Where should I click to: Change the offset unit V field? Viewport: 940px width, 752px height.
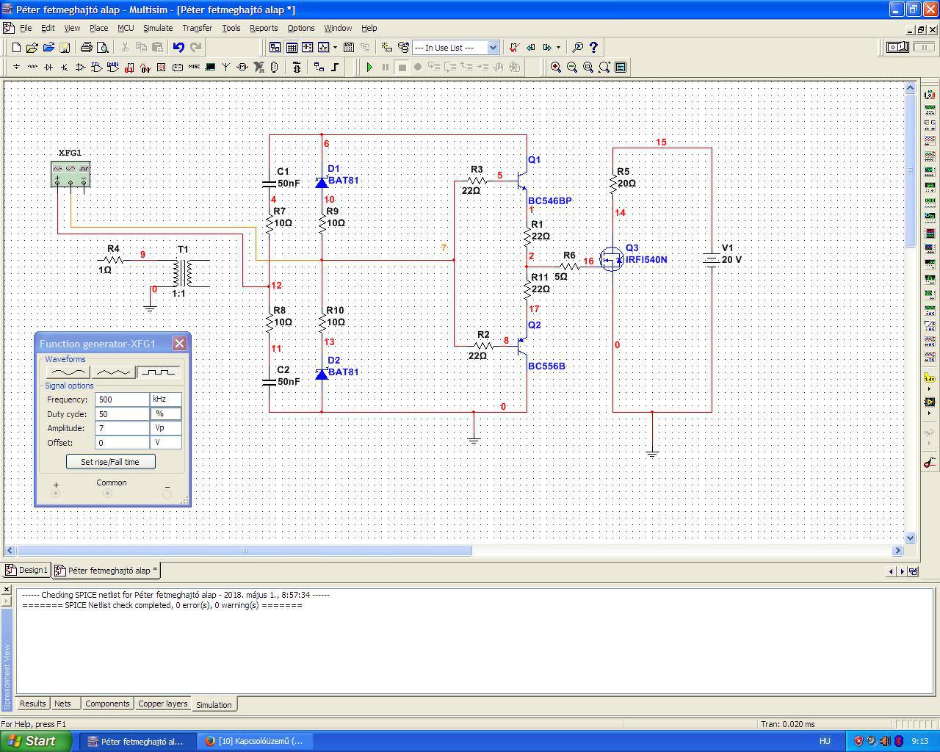[165, 443]
